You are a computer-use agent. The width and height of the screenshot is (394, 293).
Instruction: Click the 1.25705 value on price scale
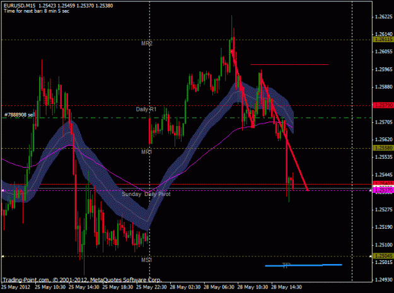(x=383, y=122)
